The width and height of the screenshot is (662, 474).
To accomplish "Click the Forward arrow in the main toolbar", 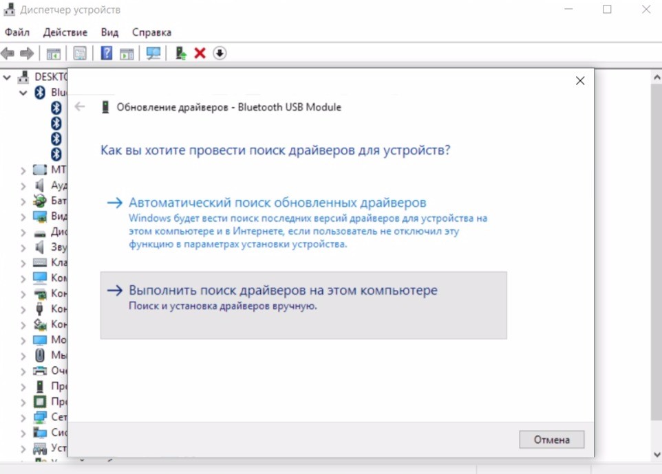I will click(x=27, y=53).
